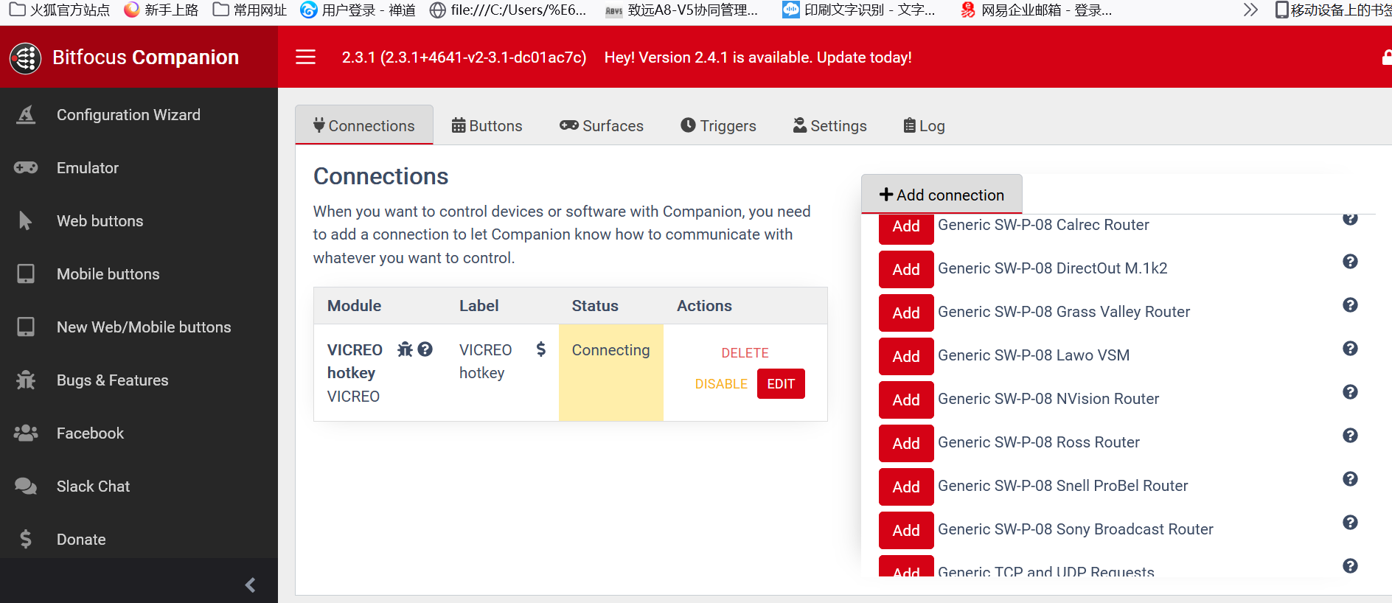
Task: Click Version 2.4.1 update notice text
Action: coord(758,57)
